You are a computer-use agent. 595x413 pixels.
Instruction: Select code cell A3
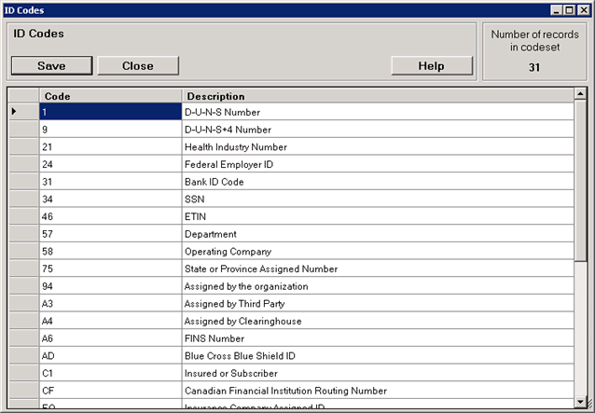coord(110,304)
